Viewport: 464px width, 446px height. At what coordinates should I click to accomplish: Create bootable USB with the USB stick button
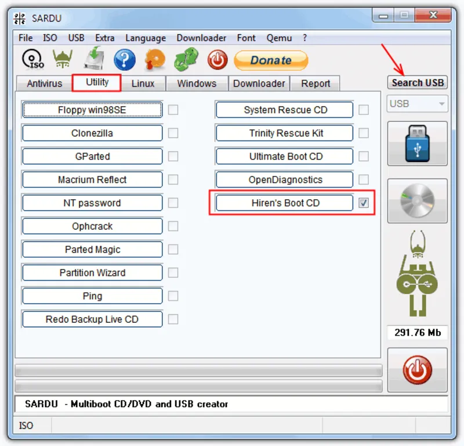417,143
